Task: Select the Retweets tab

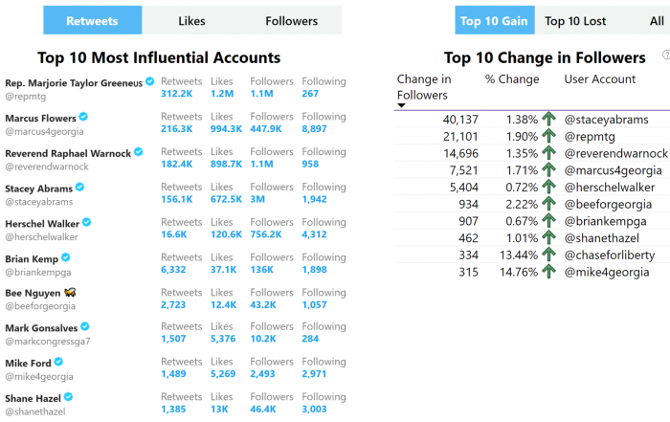Action: click(x=92, y=20)
